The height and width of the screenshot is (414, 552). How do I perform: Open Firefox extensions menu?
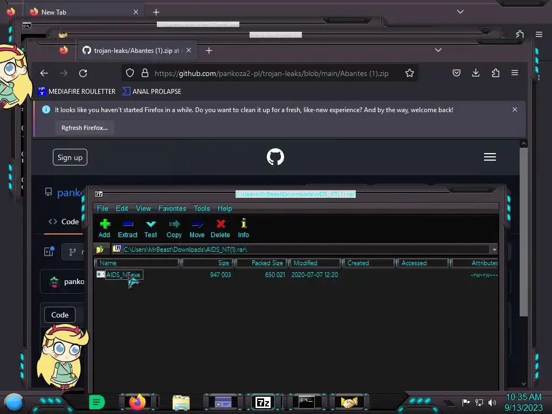(495, 73)
